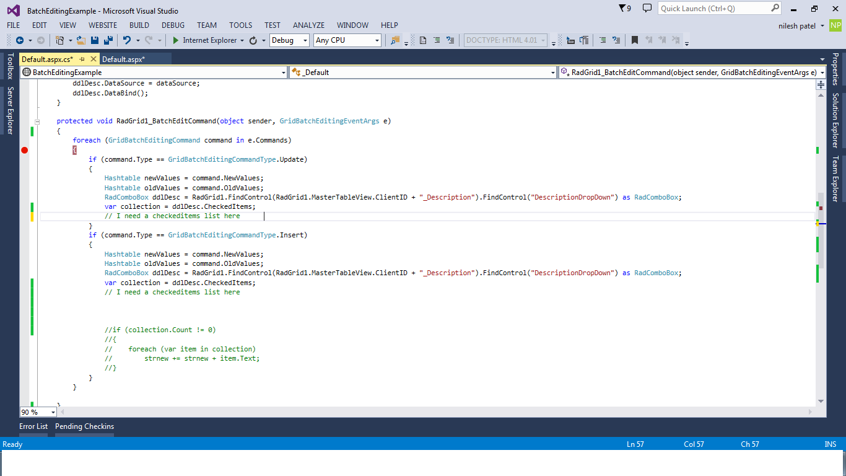Click the Save All icon

click(108, 40)
